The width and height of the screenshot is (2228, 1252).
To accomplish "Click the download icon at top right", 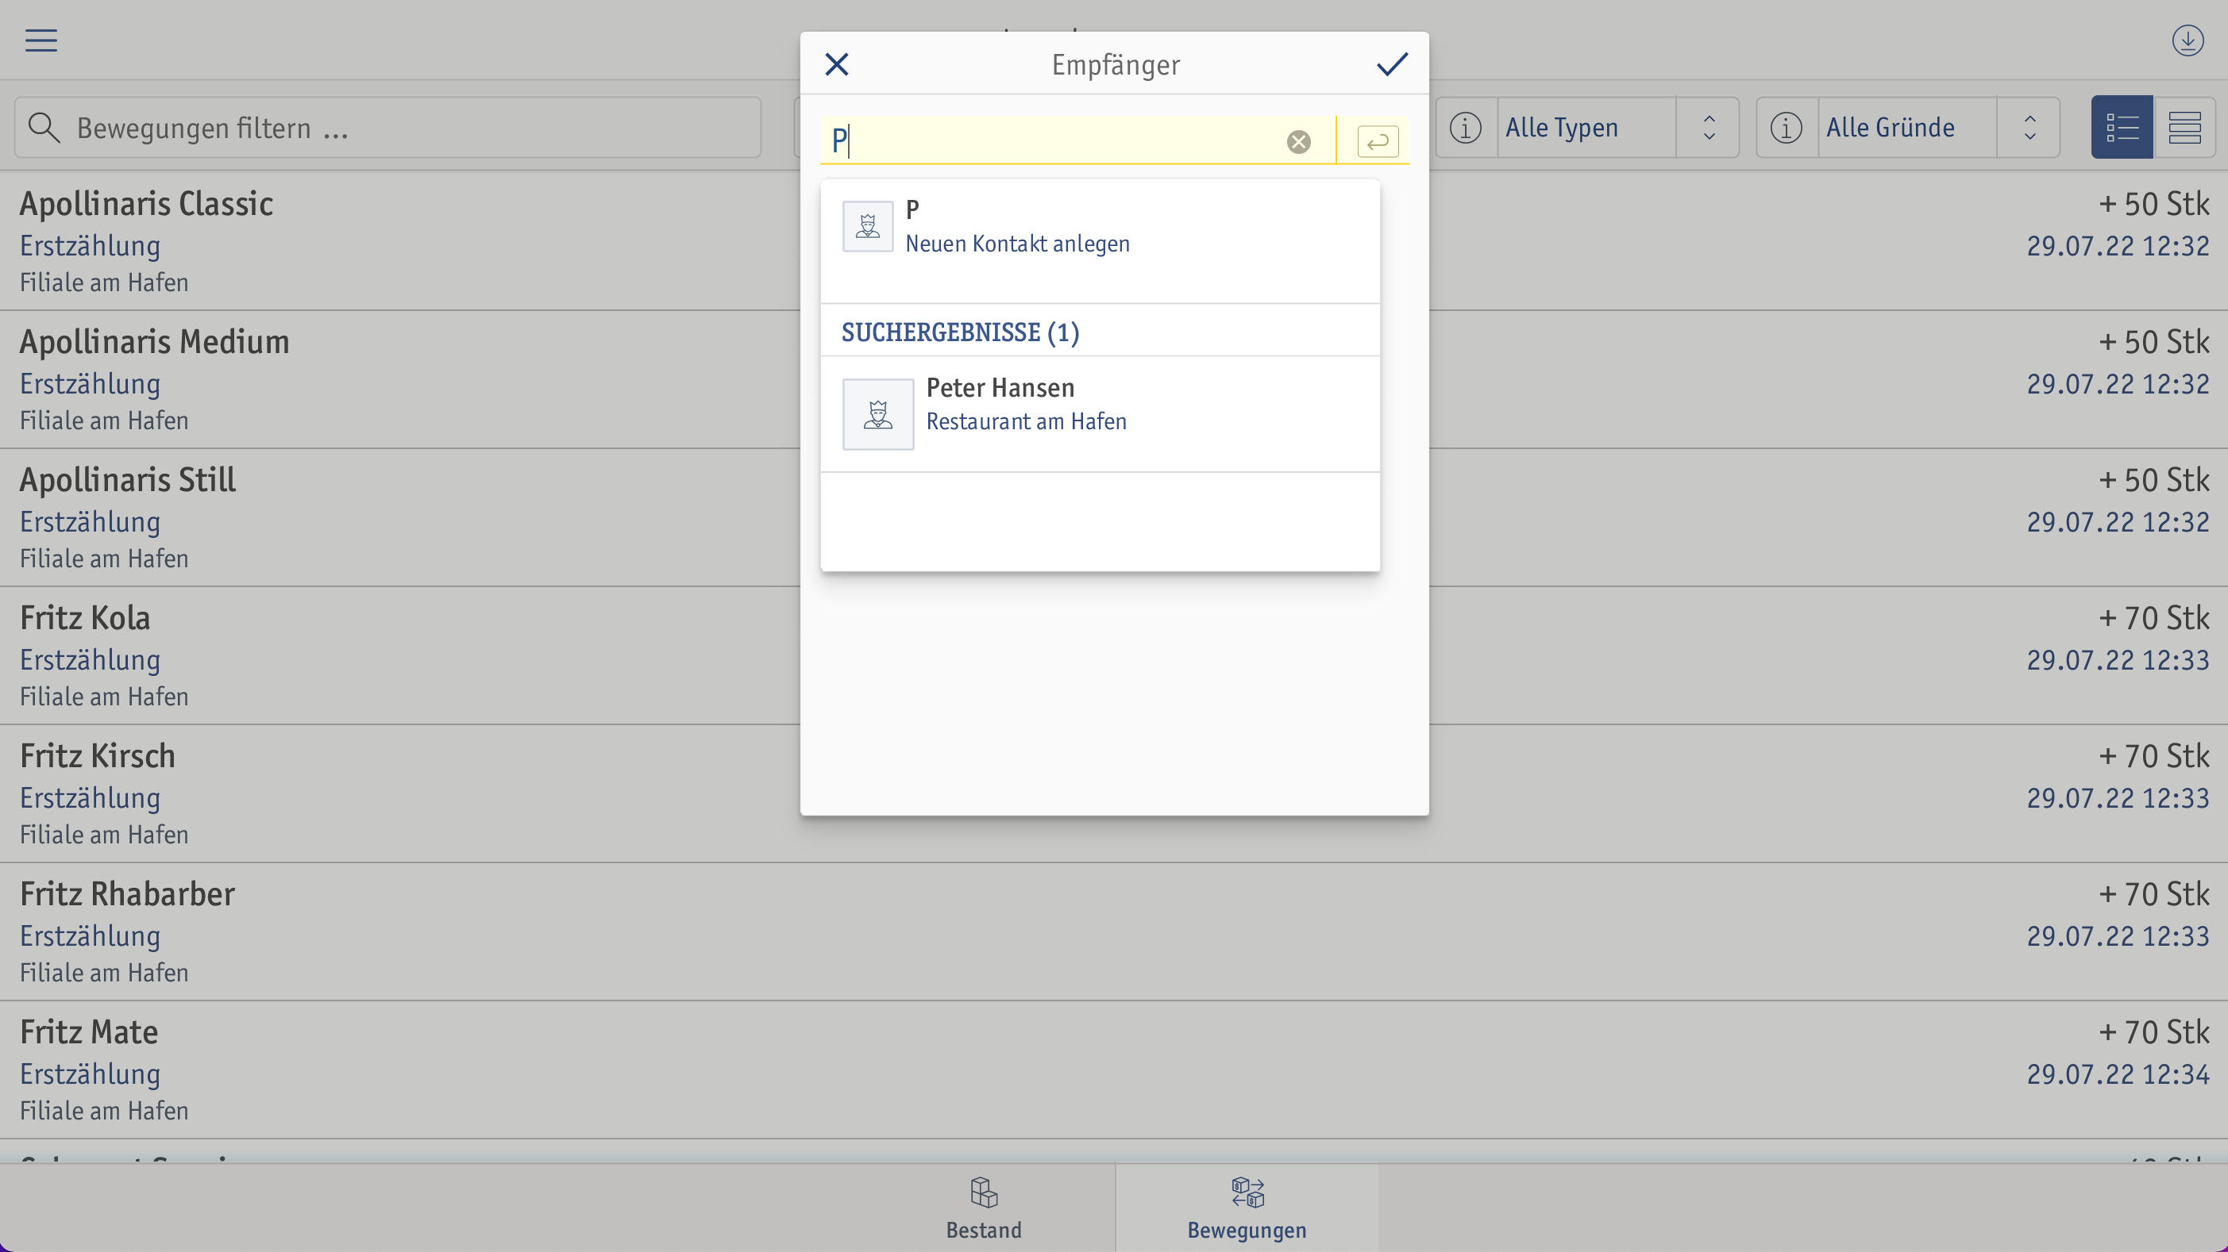I will tap(2188, 40).
